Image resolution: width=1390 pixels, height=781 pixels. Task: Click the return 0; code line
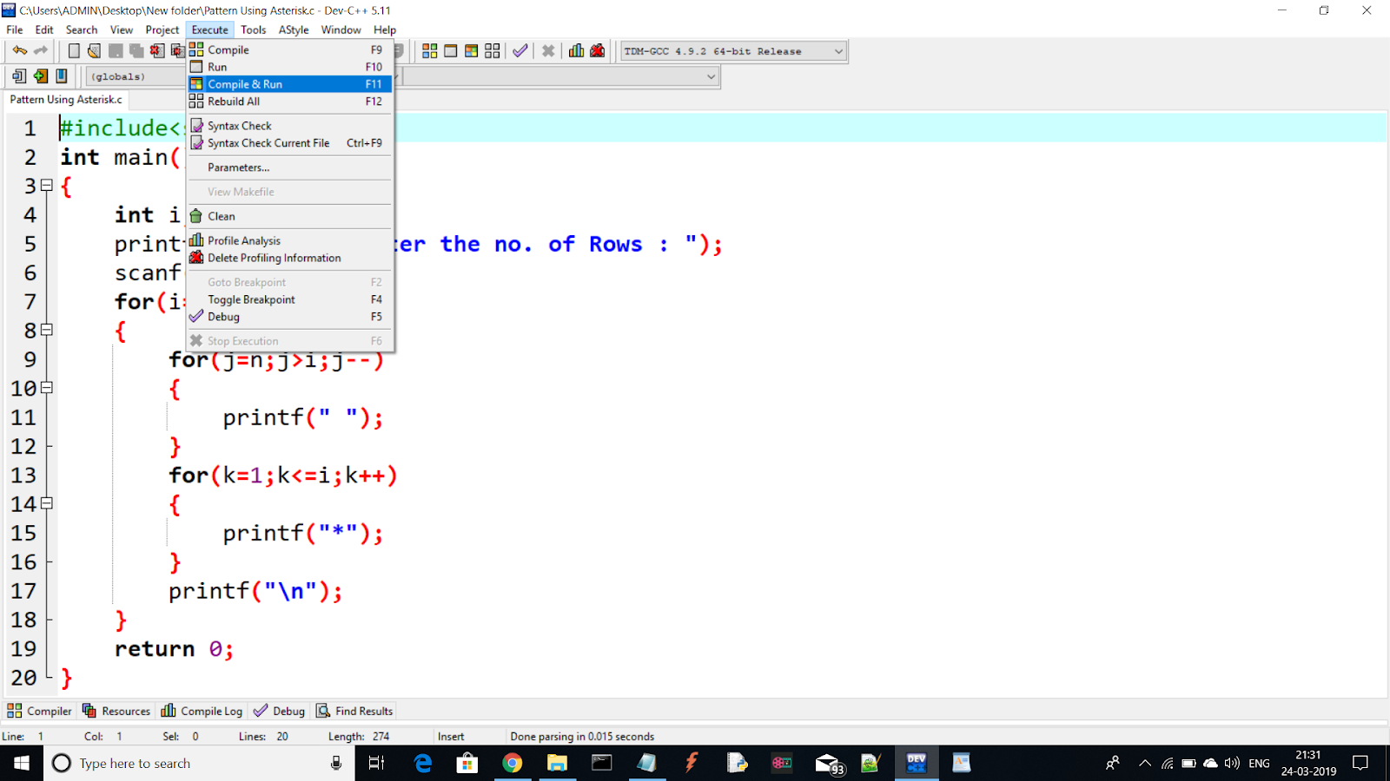174,649
